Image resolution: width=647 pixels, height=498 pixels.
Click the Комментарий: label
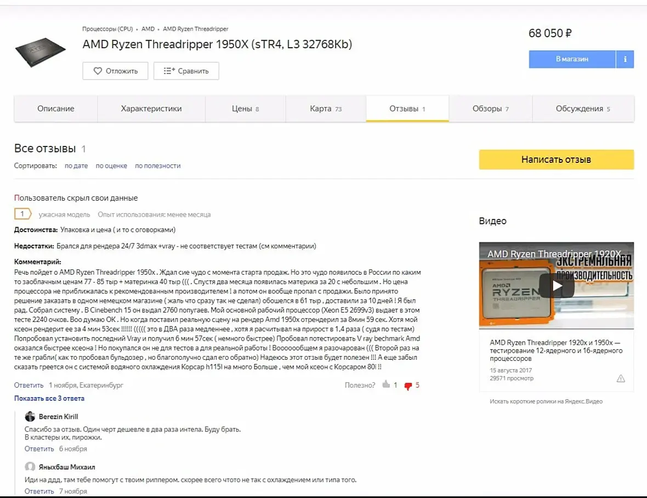click(37, 262)
